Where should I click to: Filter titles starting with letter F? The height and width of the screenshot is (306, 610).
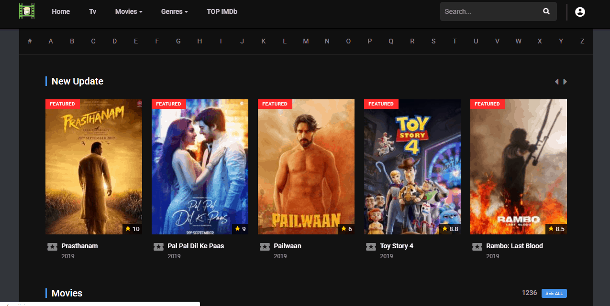(157, 41)
